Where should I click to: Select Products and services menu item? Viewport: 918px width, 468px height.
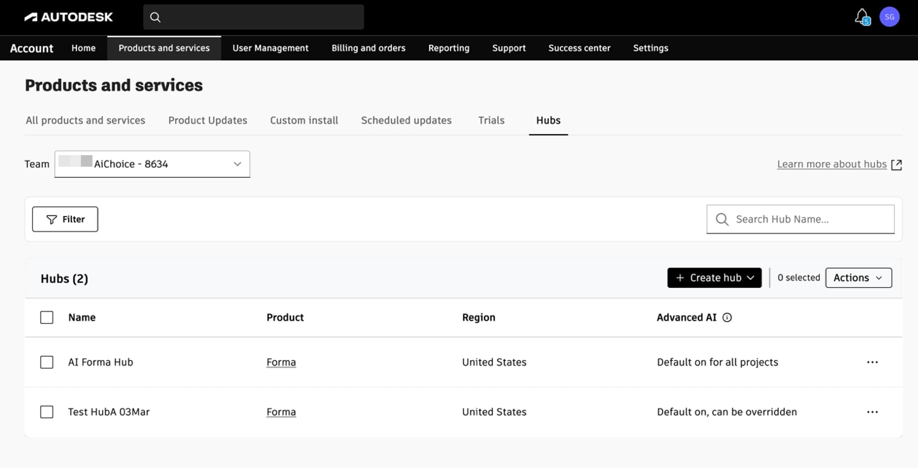click(164, 48)
